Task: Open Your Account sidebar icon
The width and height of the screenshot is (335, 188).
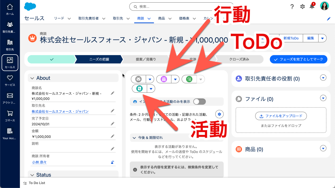Action: [x=10, y=133]
